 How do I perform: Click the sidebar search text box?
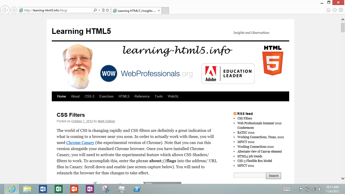(250, 175)
